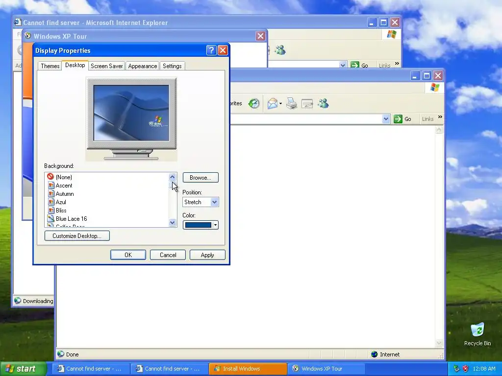Image resolution: width=502 pixels, height=376 pixels.
Task: Choose the Autumn background
Action: click(x=64, y=194)
